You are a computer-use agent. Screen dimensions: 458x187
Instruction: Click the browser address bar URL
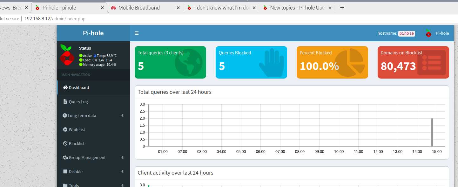pos(55,19)
